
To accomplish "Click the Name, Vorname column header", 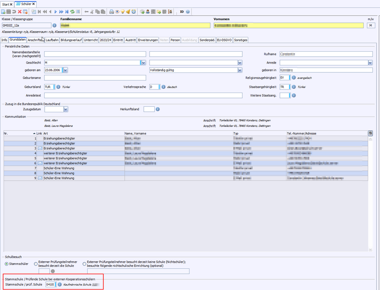I will click(178, 134).
